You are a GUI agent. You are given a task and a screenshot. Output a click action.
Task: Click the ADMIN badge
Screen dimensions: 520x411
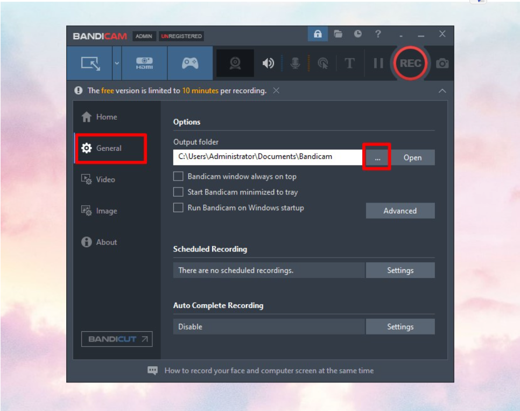[144, 36]
